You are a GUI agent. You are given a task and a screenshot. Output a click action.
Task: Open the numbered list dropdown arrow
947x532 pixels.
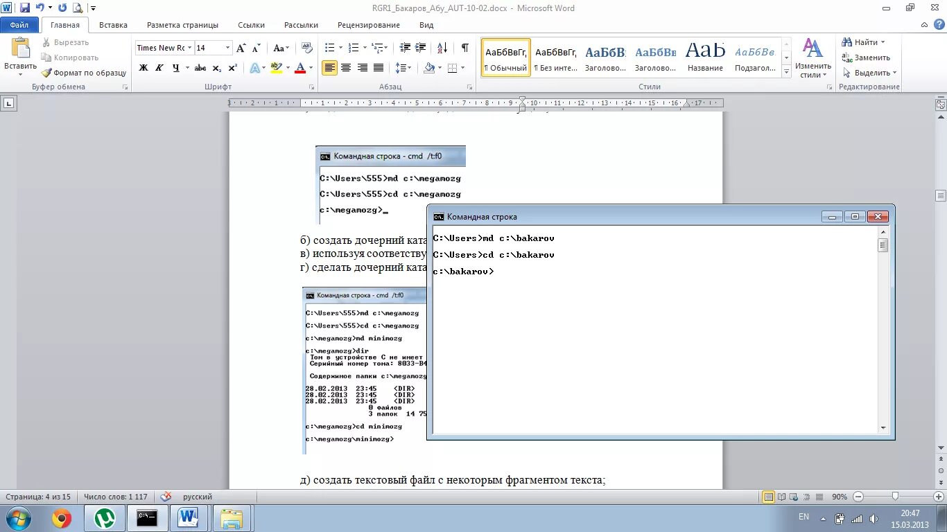coord(363,48)
